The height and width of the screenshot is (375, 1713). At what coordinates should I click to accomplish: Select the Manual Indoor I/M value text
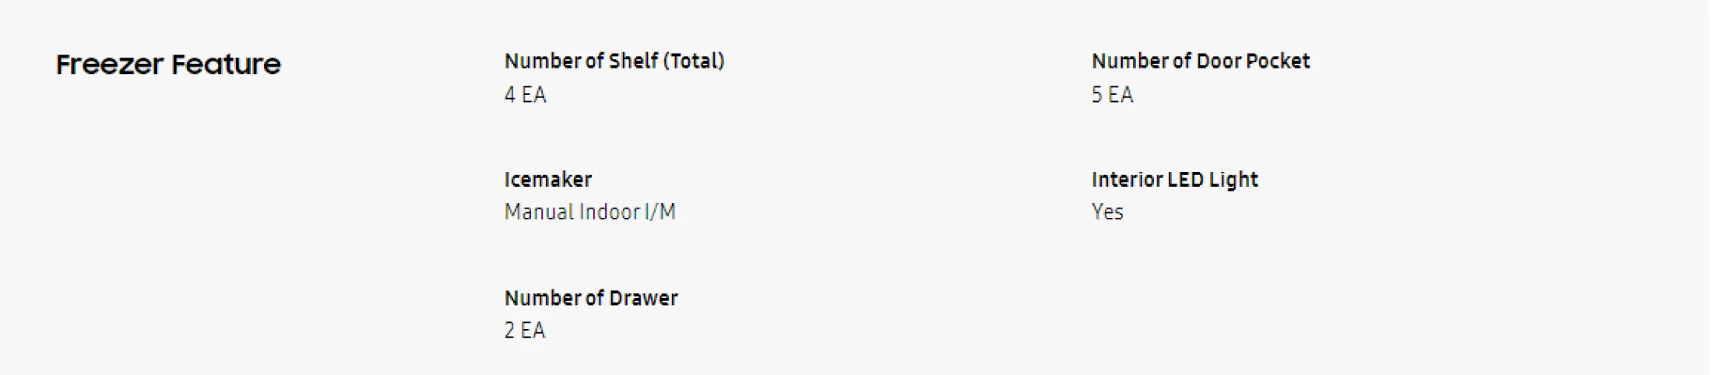coord(589,212)
